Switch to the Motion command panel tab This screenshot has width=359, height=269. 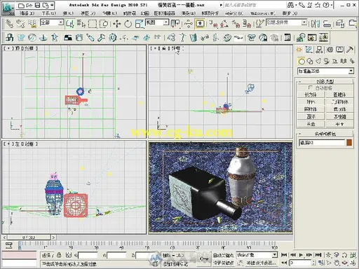pos(330,50)
